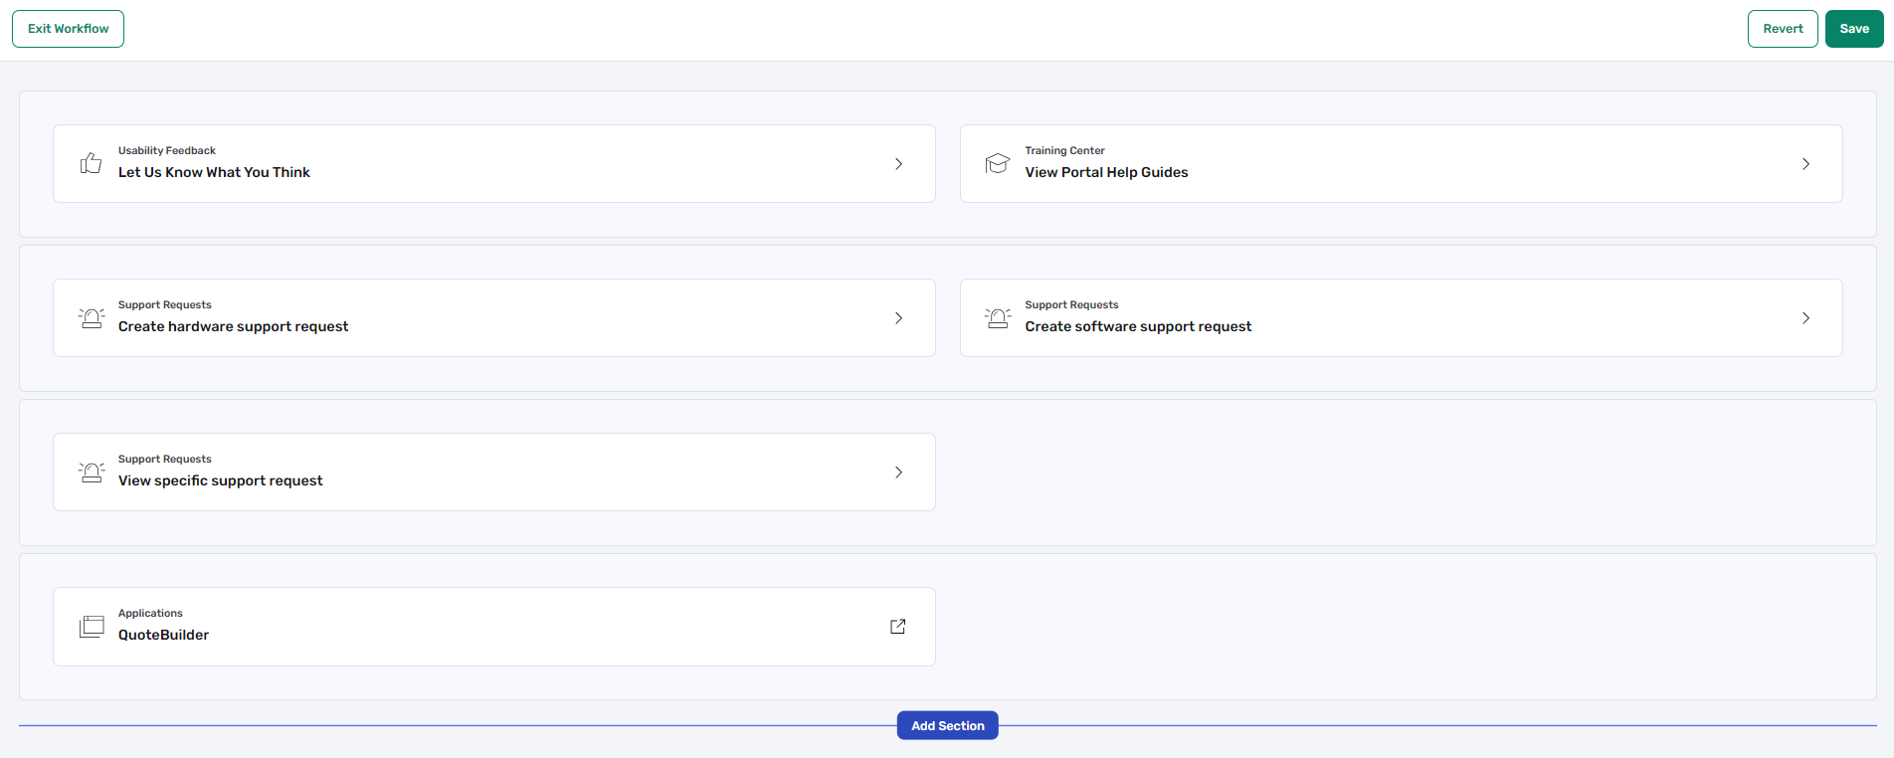Click the thumbs-up Usability Feedback icon
The image size is (1894, 758).
point(91,163)
